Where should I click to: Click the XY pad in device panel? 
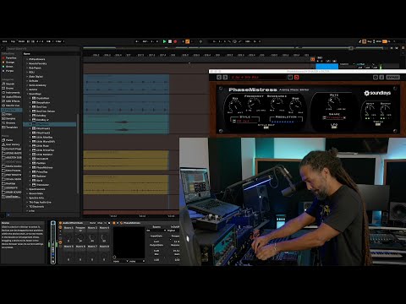tap(129, 242)
